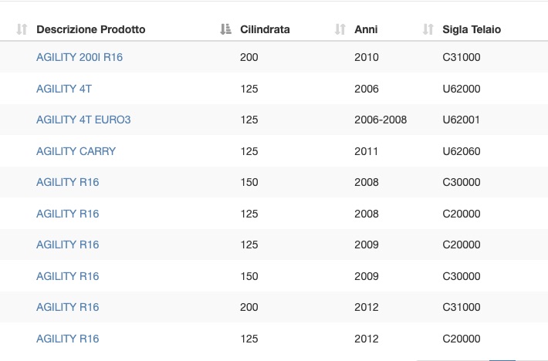Click Sigla Telaio column header text
This screenshot has width=548, height=361.
click(x=472, y=29)
